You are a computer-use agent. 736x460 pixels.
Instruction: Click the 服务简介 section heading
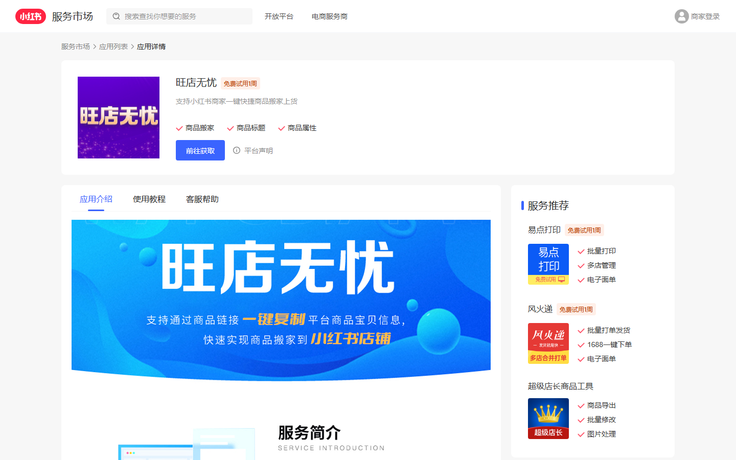309,433
